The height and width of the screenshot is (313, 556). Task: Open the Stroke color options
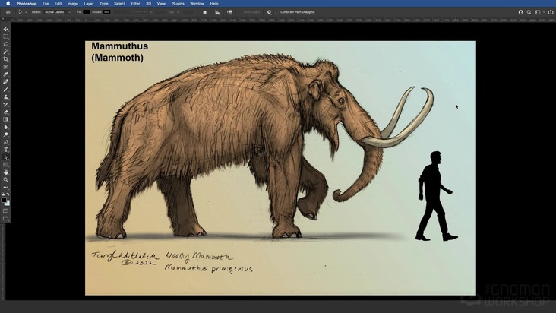pyautogui.click(x=107, y=12)
